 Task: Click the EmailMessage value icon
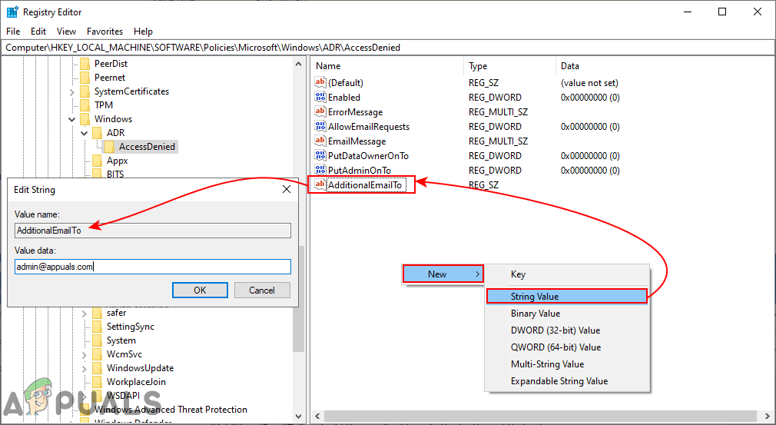click(320, 141)
